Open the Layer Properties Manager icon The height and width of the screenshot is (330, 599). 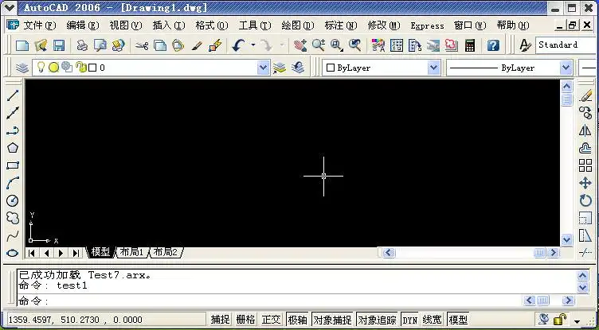coord(22,68)
